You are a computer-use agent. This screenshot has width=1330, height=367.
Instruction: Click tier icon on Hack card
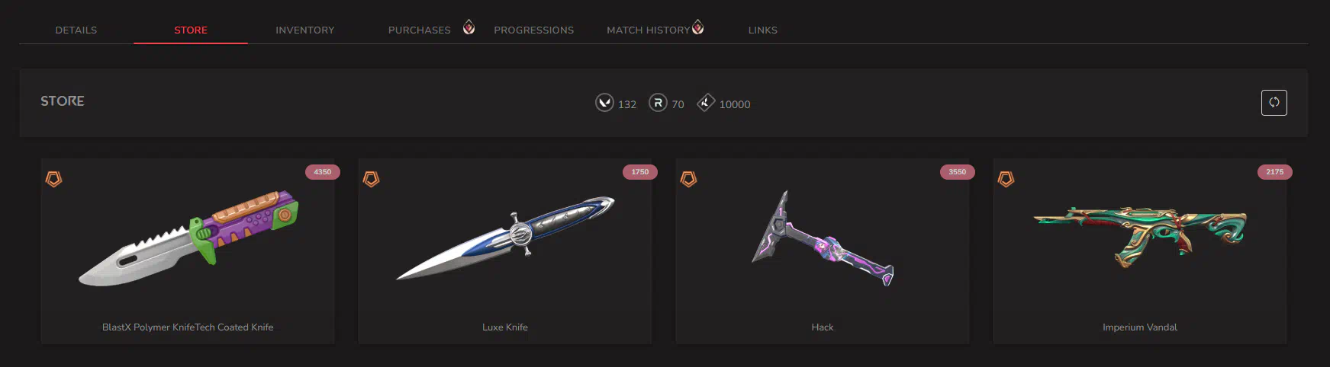click(688, 179)
